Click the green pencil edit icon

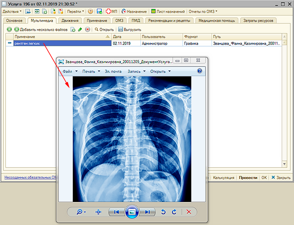pyautogui.click(x=80, y=29)
